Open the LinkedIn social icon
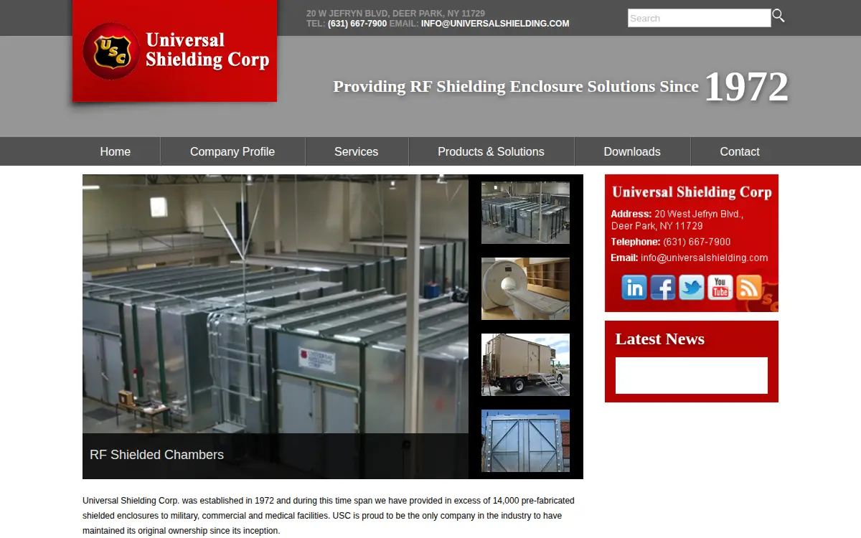The width and height of the screenshot is (861, 538). [634, 288]
